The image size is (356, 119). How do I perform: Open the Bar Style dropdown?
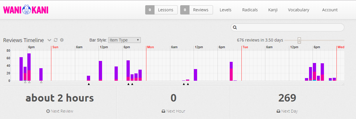[x=124, y=40]
